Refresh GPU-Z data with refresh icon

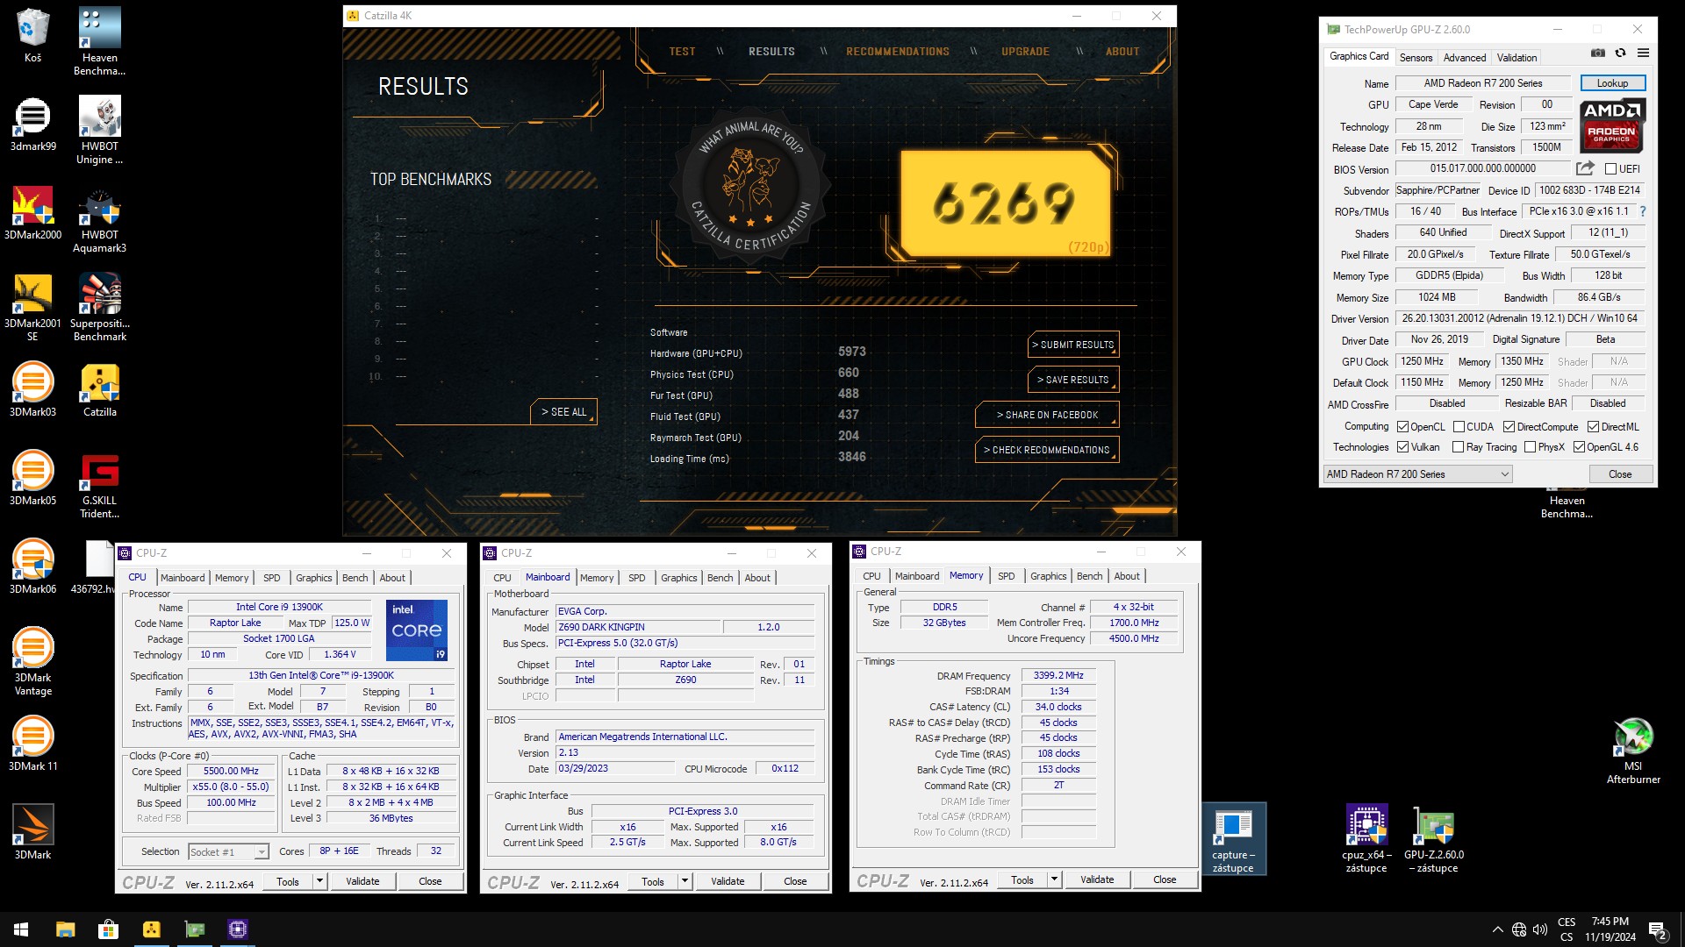(x=1620, y=53)
